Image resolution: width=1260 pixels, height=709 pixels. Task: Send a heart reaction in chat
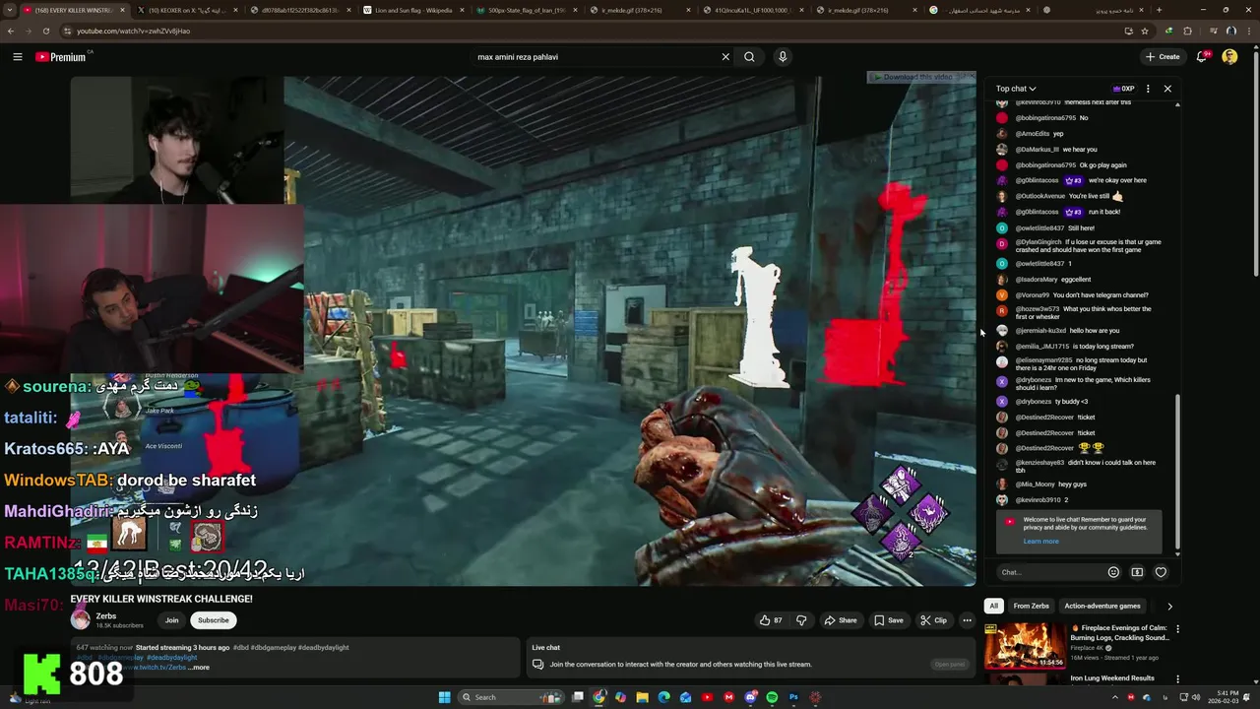(1161, 572)
